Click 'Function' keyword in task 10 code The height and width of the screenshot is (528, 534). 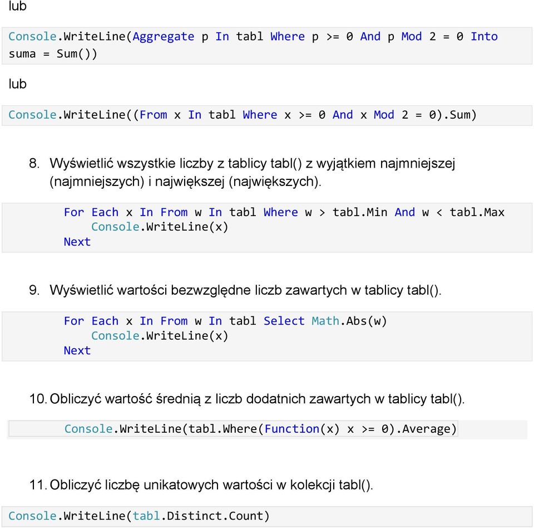[292, 429]
